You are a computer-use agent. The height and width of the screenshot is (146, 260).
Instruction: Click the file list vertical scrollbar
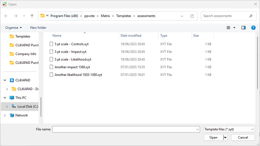(257, 63)
